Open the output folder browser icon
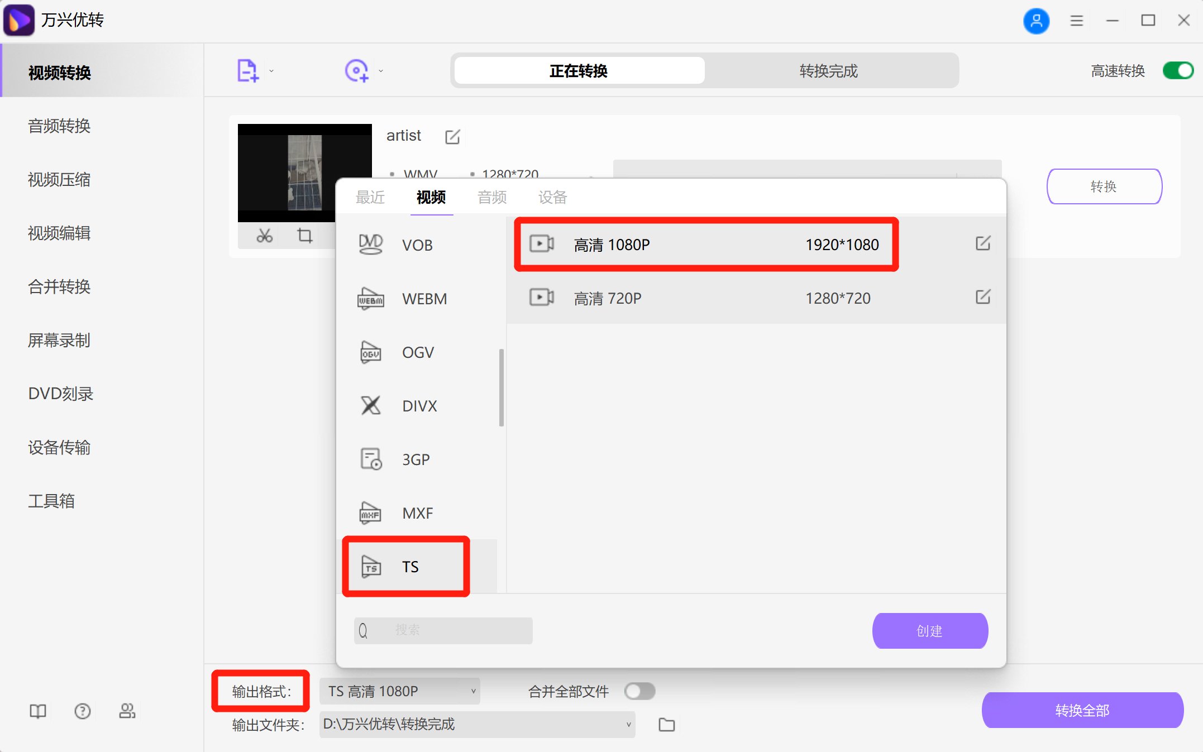1203x752 pixels. [x=667, y=724]
